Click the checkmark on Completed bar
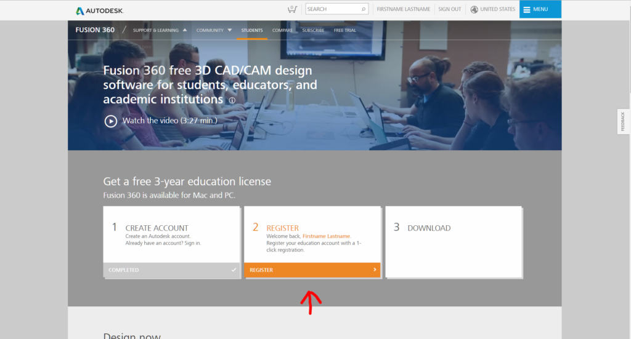 [x=233, y=270]
